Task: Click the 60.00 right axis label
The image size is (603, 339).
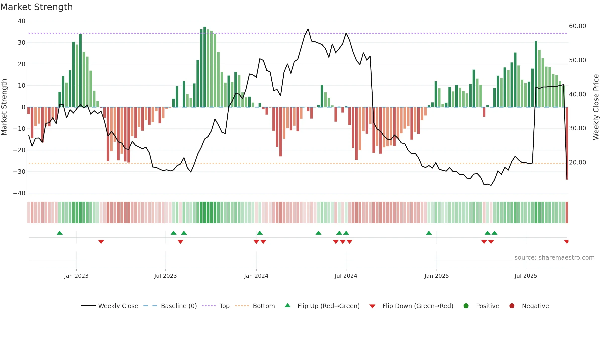Action: pyautogui.click(x=578, y=26)
